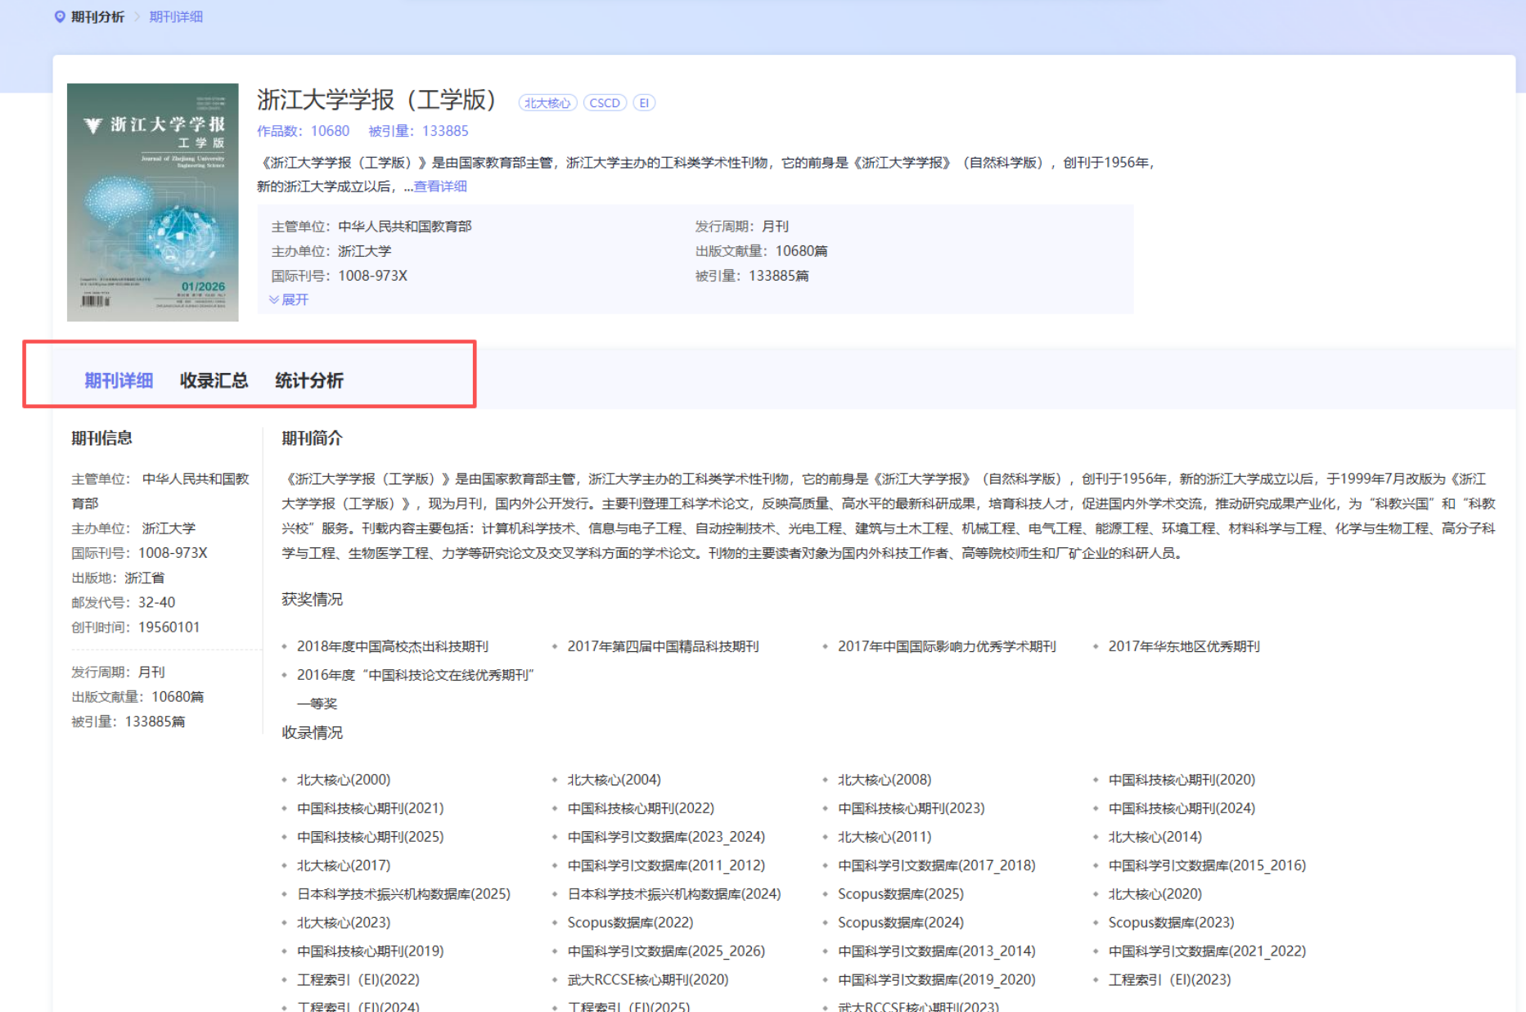Click index entry 中国科技核心期刊(2020)

(x=1182, y=780)
